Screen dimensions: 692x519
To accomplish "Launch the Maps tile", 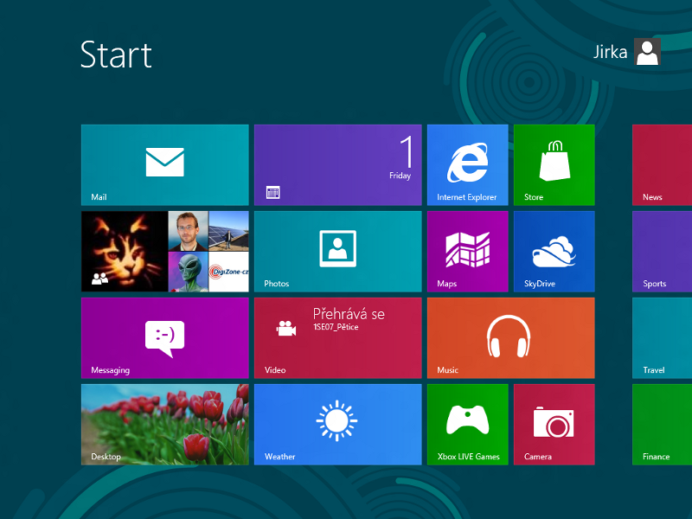I will click(x=467, y=251).
